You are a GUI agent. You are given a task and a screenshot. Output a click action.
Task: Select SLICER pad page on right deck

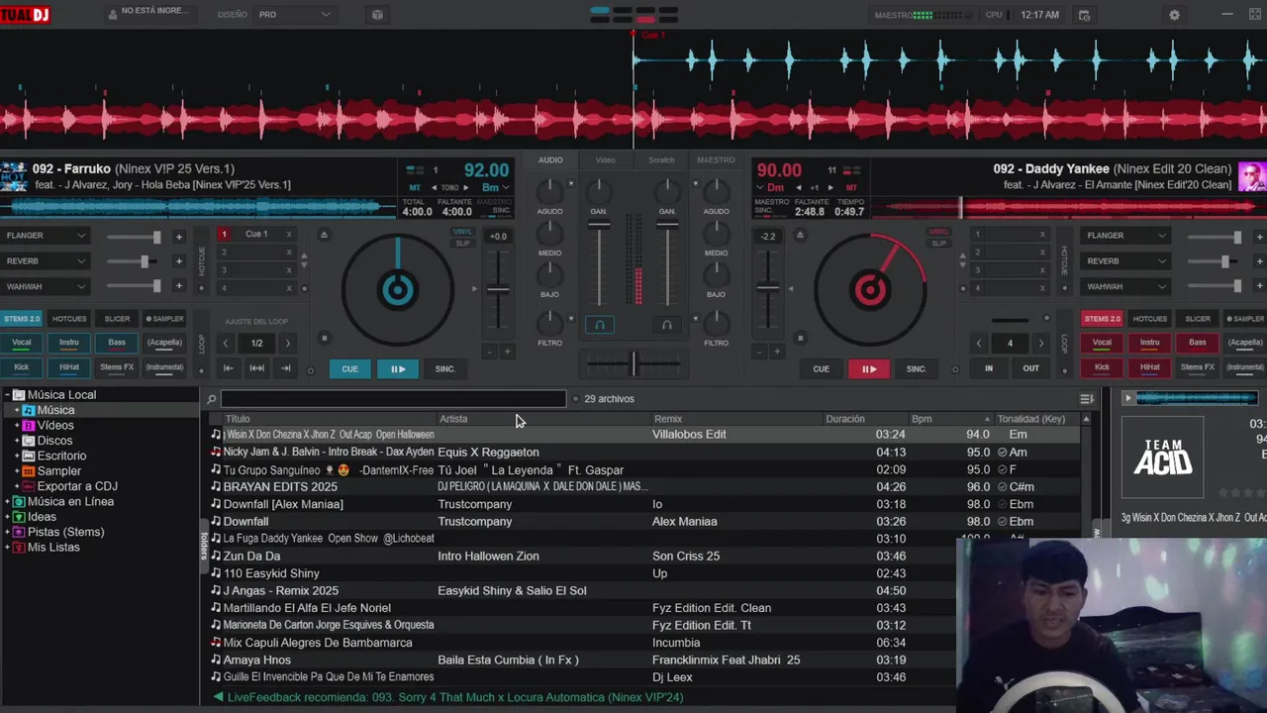(x=1198, y=319)
